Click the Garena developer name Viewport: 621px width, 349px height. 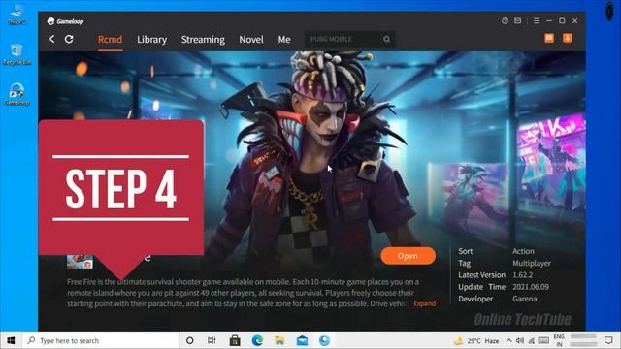coord(525,299)
